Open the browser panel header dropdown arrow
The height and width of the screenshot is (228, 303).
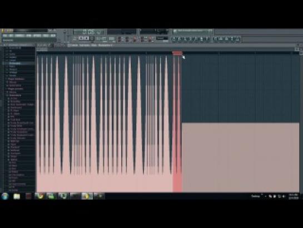coord(4,45)
